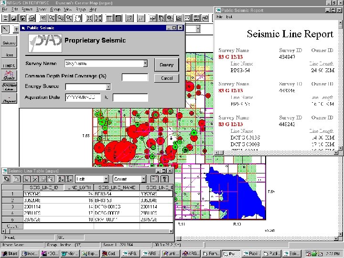The image size is (344, 258).
Task: Click the Seismic sidebar button
Action: 9,41
